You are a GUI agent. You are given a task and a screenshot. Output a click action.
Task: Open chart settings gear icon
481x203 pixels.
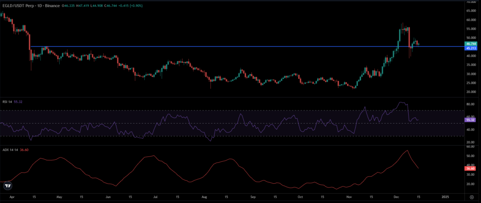pyautogui.click(x=472, y=197)
